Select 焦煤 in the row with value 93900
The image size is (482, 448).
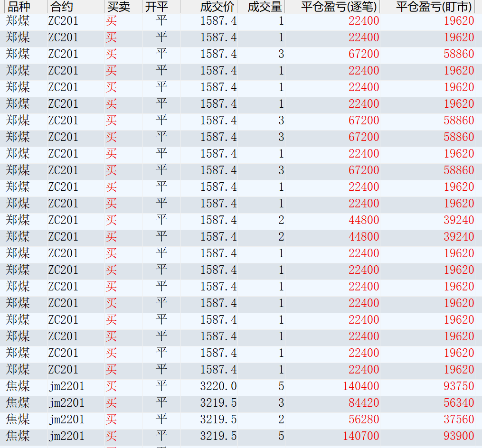click(x=18, y=436)
